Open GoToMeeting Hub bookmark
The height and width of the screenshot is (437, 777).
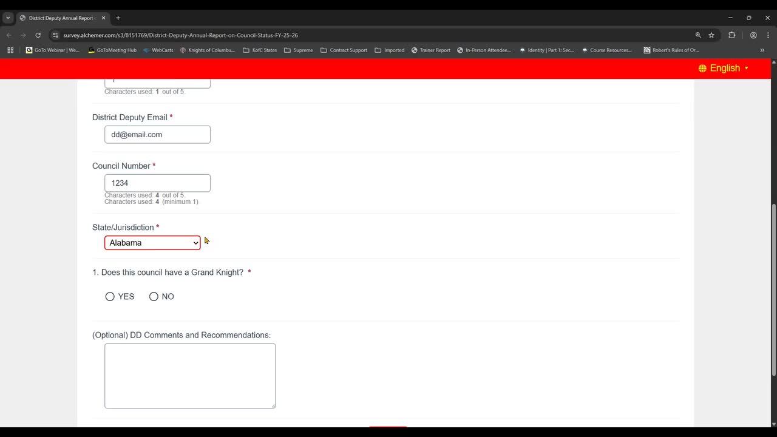[112, 50]
